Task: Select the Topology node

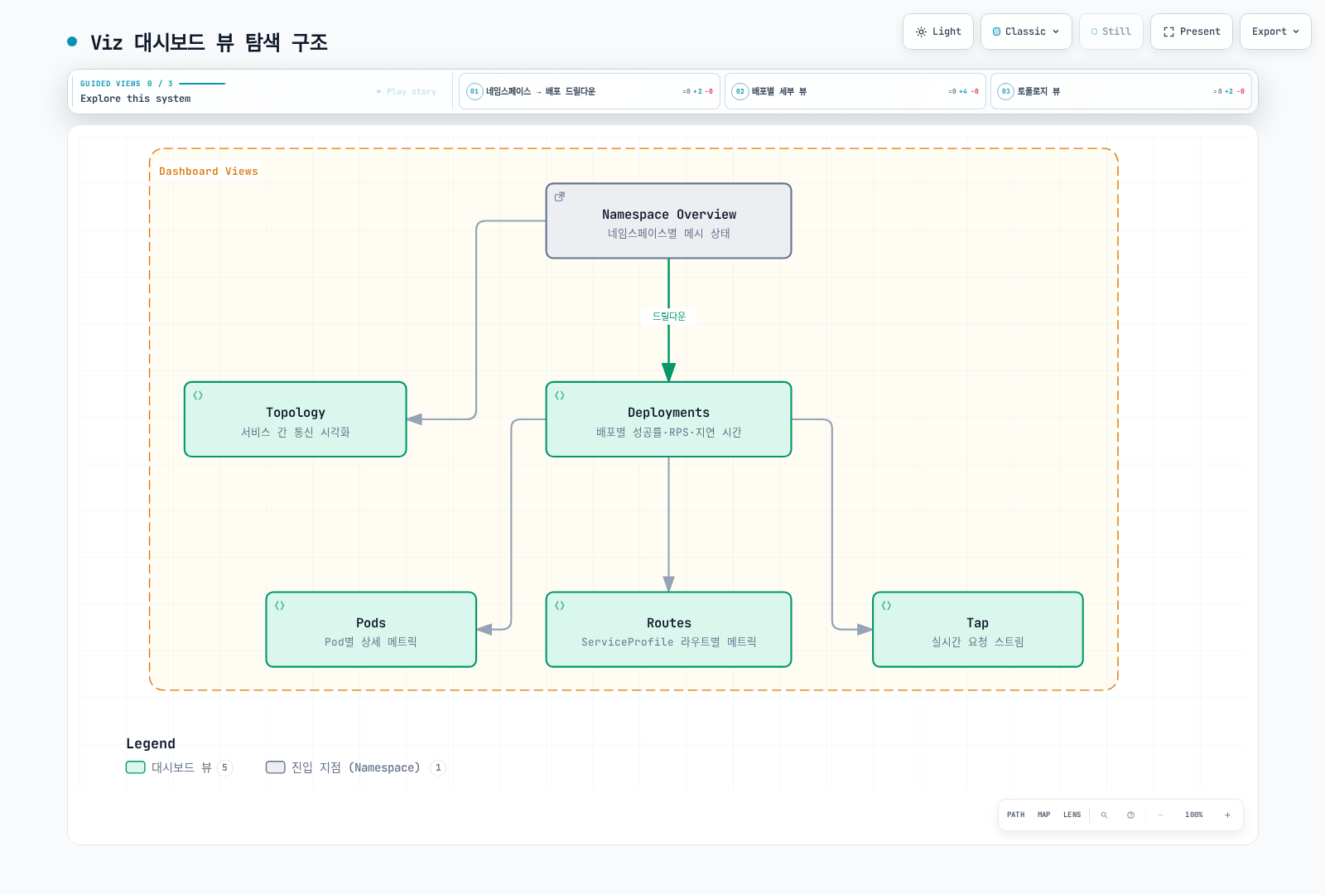Action: [296, 419]
